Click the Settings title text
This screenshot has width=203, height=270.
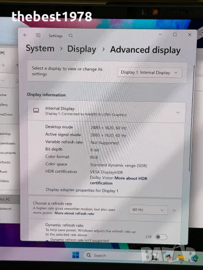[56, 36]
